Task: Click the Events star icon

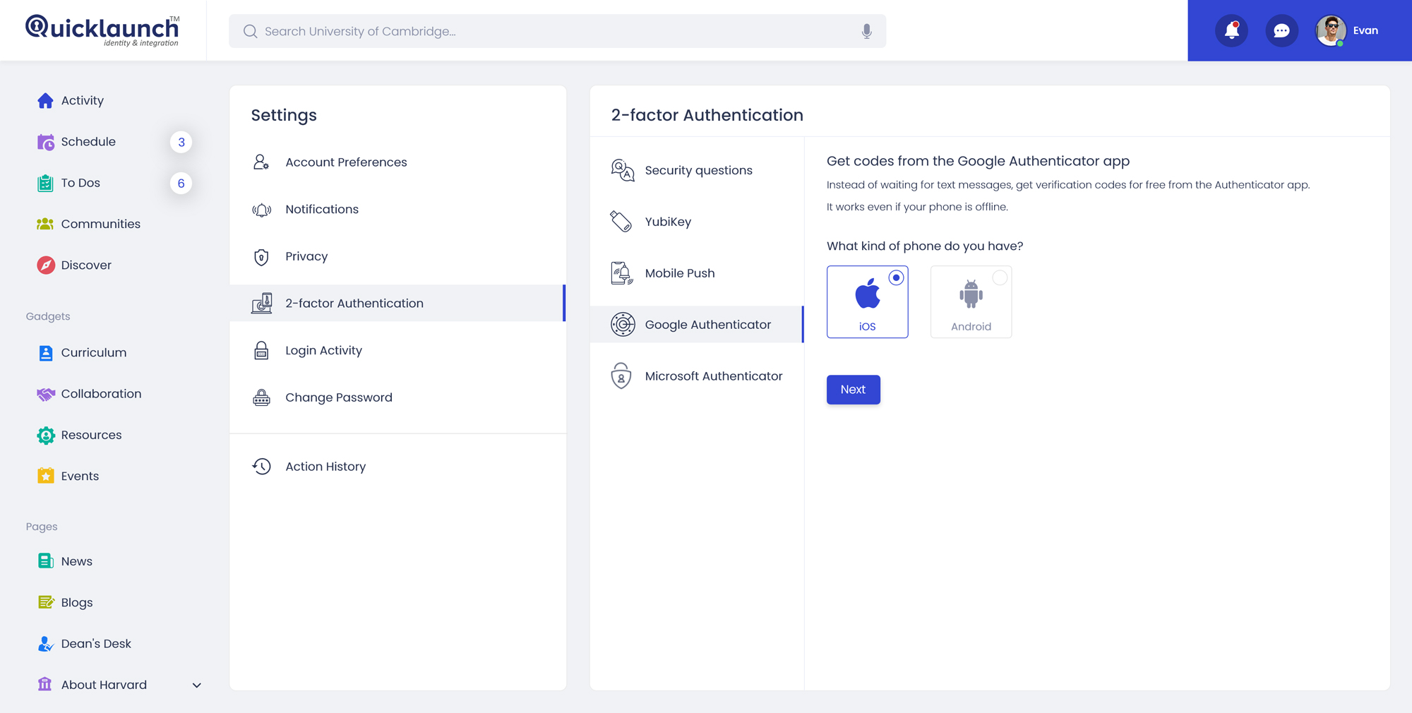Action: click(x=45, y=476)
